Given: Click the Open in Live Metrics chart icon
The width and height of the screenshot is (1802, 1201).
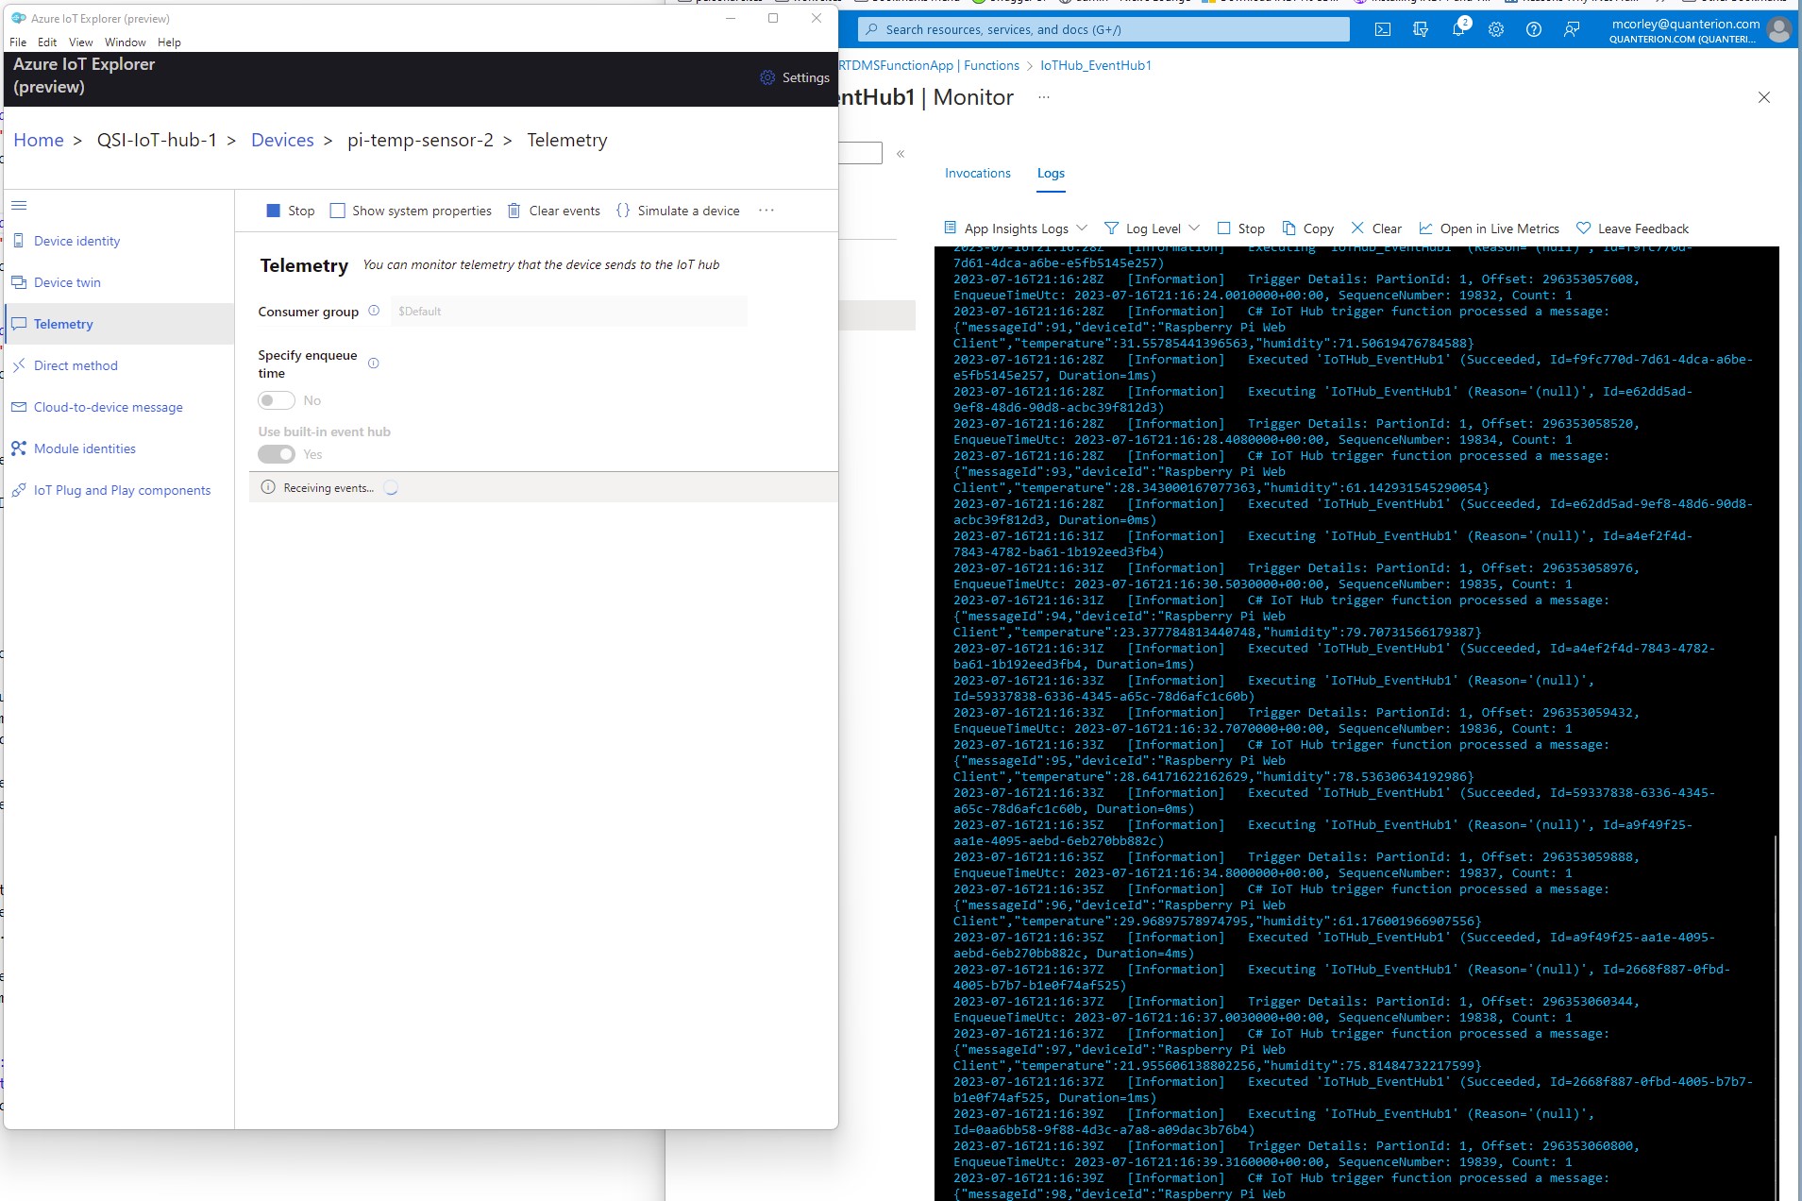Looking at the screenshot, I should [x=1425, y=228].
